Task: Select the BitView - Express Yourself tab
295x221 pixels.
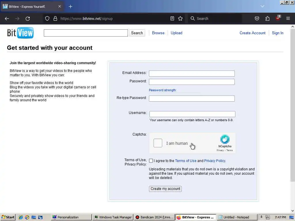Action: (x=32, y=7)
